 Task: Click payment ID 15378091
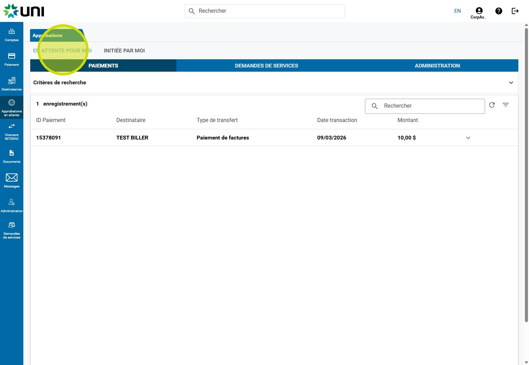[48, 138]
